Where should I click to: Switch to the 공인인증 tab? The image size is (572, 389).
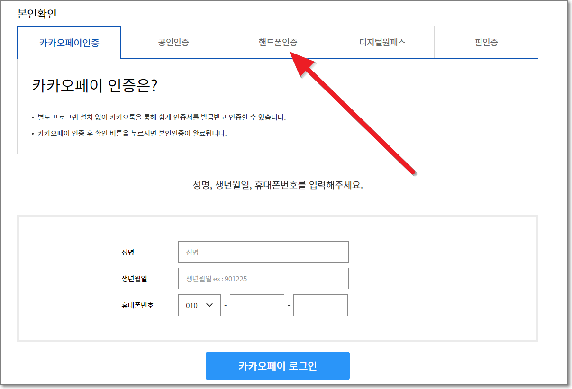(173, 42)
